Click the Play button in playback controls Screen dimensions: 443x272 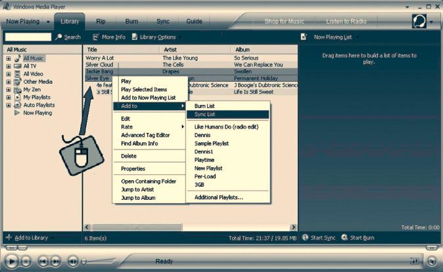(11, 262)
